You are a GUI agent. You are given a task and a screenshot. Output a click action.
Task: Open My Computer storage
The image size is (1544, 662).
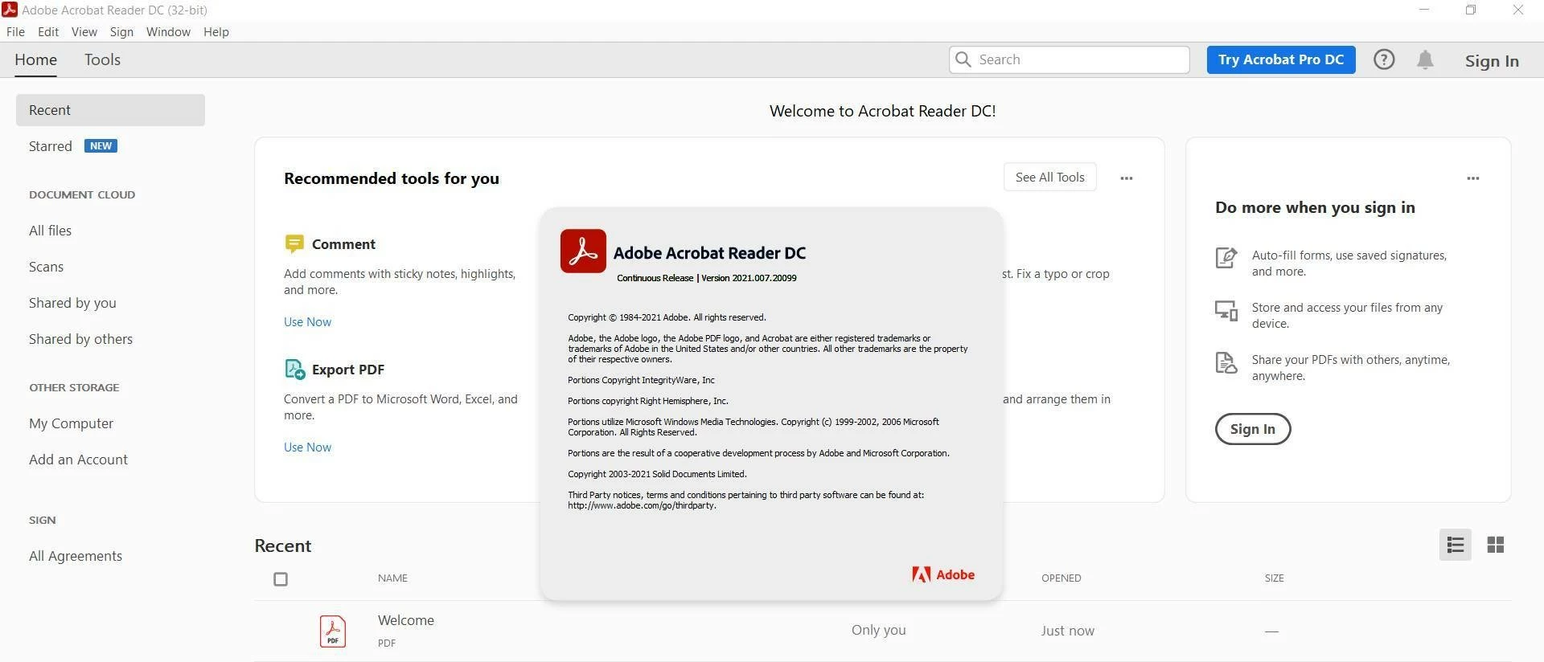coord(71,423)
